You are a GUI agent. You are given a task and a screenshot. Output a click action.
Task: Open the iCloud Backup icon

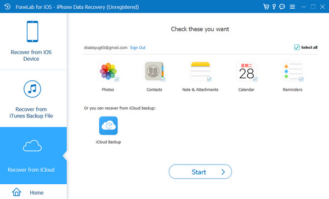click(108, 126)
